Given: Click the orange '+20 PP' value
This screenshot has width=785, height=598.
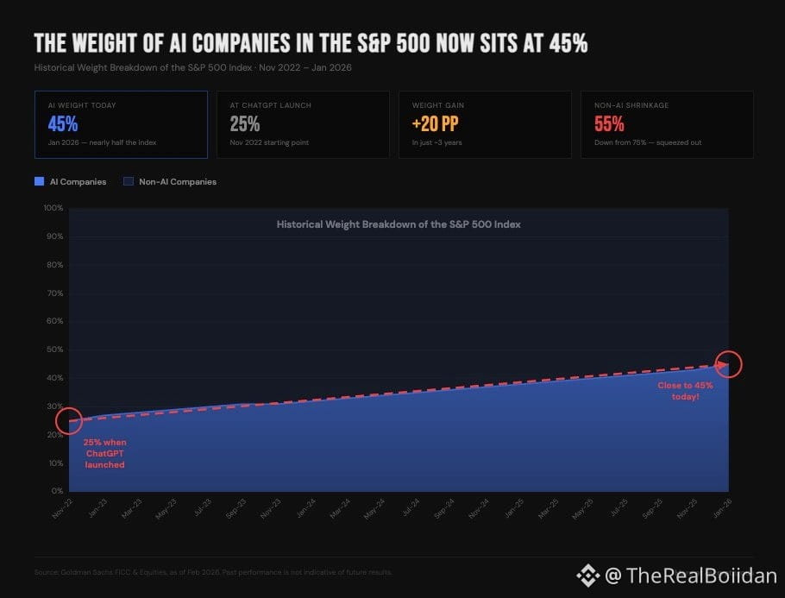Looking at the screenshot, I should pyautogui.click(x=435, y=123).
